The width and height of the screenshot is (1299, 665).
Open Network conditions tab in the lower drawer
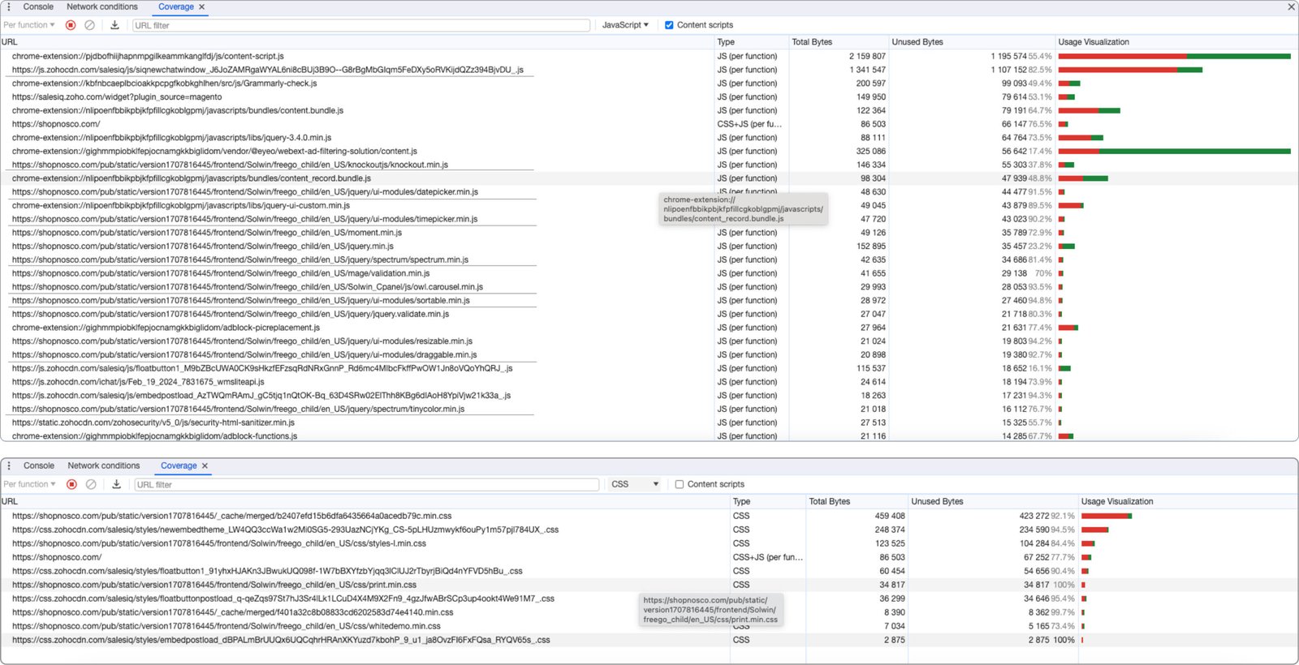[x=104, y=466]
